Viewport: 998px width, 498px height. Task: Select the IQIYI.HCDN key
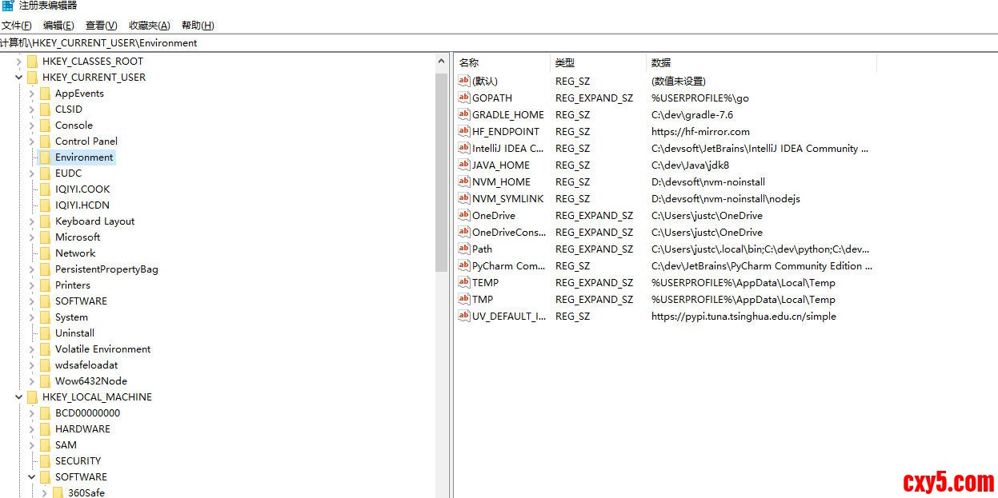tap(82, 205)
